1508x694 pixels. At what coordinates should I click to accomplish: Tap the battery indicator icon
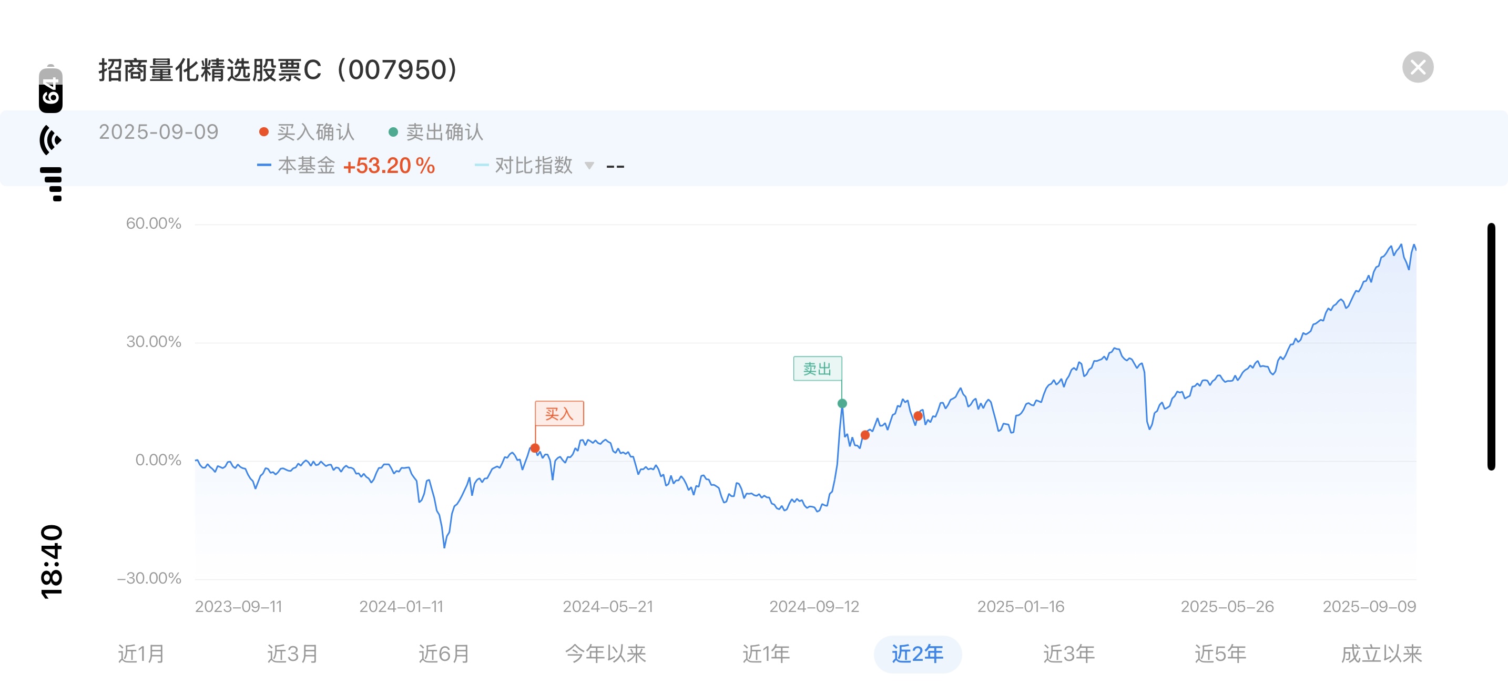tap(50, 89)
